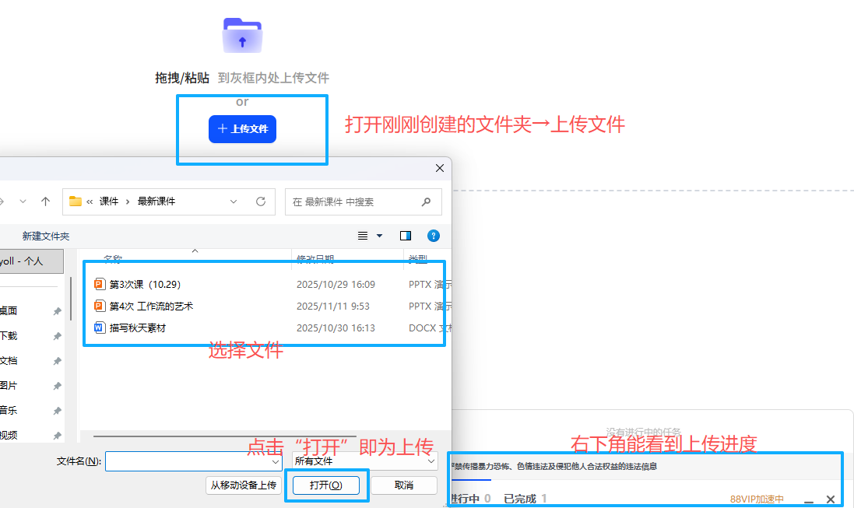Open the view layout list icon
Screen dimensions: 854x508
tap(363, 236)
